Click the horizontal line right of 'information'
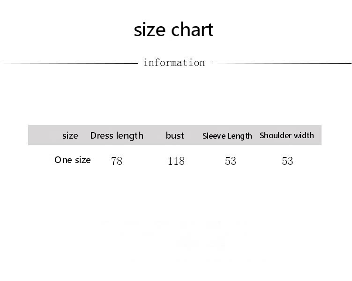 pyautogui.click(x=282, y=63)
